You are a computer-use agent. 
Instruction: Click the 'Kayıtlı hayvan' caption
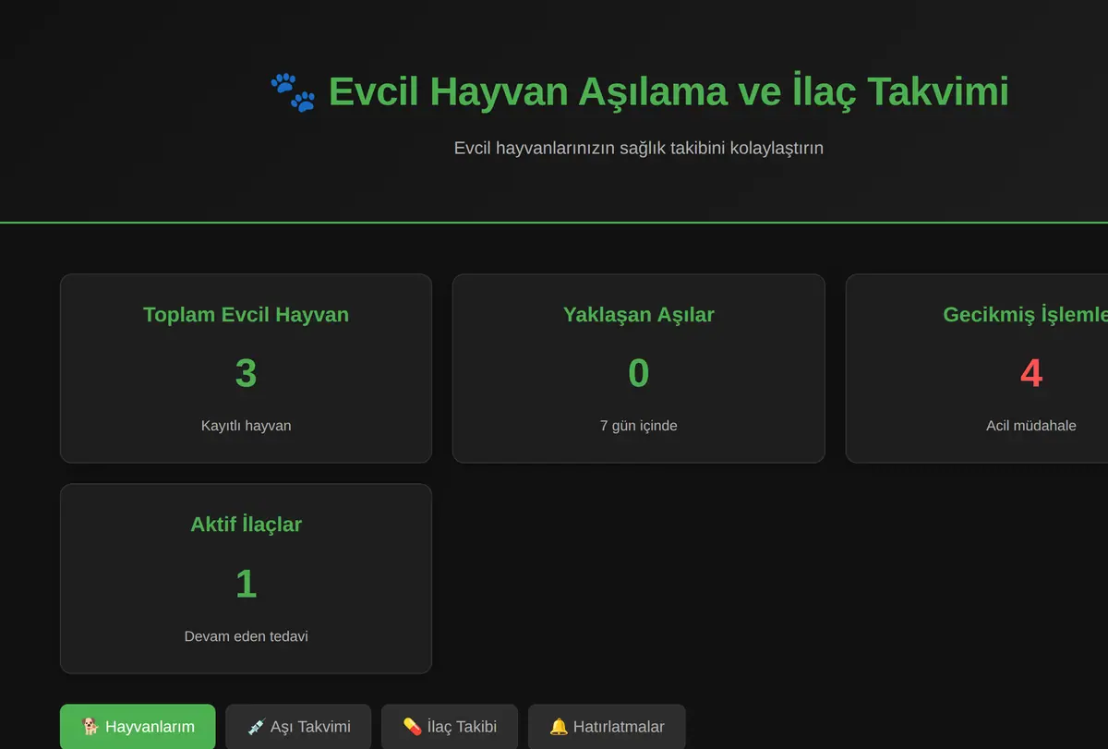pos(246,426)
